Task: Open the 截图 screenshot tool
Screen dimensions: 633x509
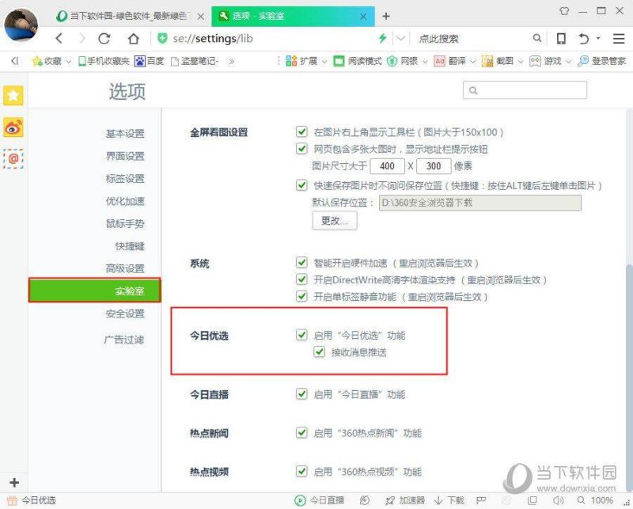Action: tap(501, 60)
